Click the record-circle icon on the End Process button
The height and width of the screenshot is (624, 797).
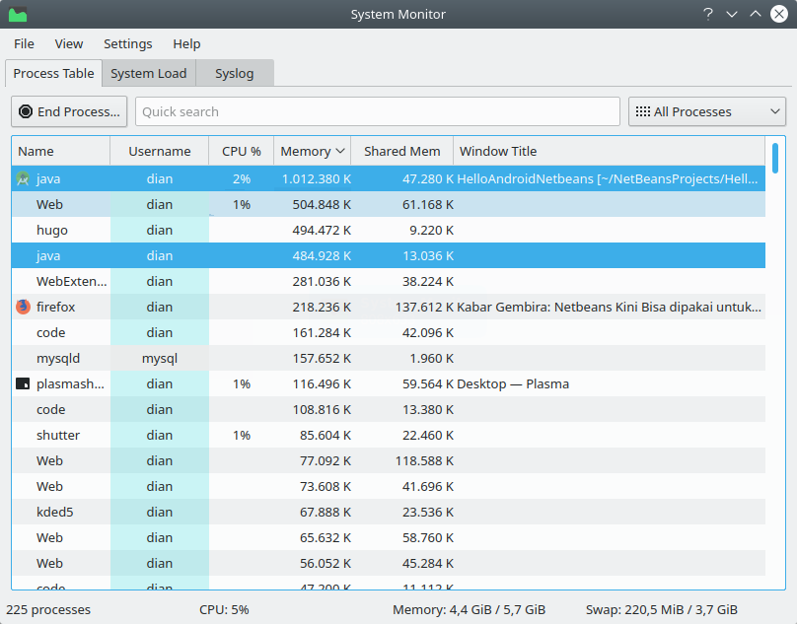(x=25, y=111)
